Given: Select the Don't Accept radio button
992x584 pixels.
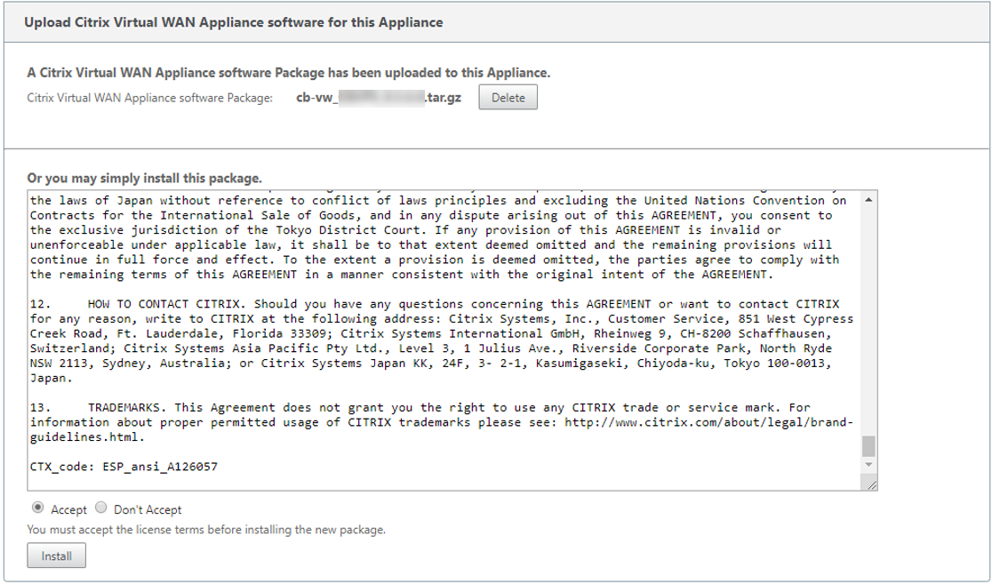Looking at the screenshot, I should click(x=101, y=508).
